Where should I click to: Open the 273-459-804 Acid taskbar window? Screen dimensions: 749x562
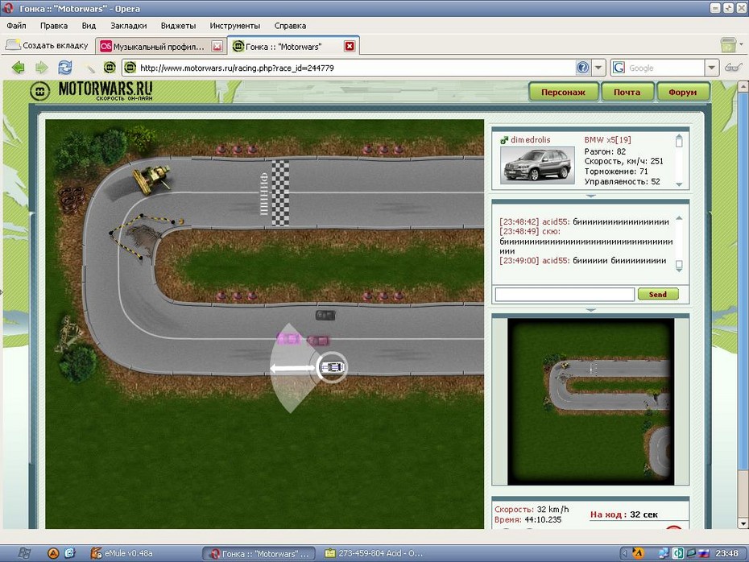[x=374, y=553]
